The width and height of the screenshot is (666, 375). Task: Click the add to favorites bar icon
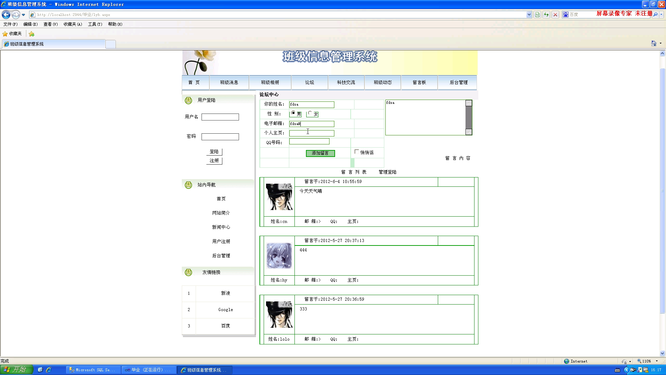[32, 34]
